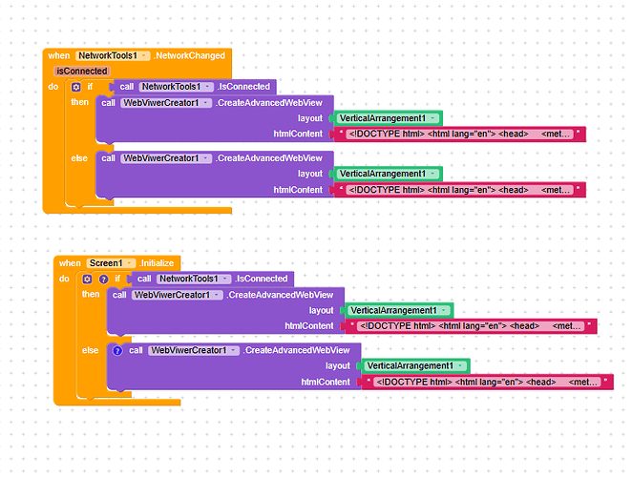Click the gear mutator icon in NetworkChanged if block
The height and width of the screenshot is (477, 632).
point(75,87)
